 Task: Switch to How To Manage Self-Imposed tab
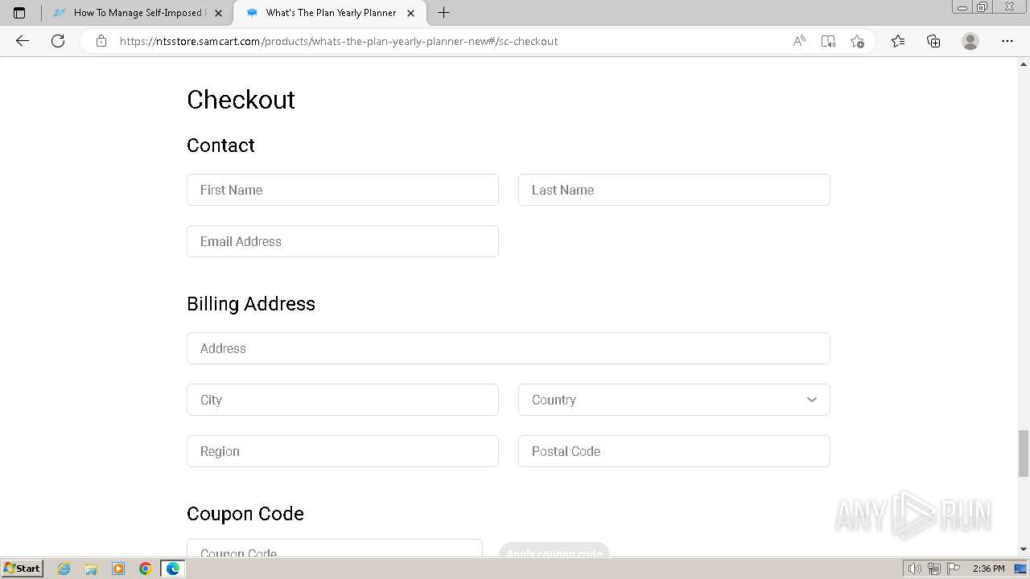(137, 13)
